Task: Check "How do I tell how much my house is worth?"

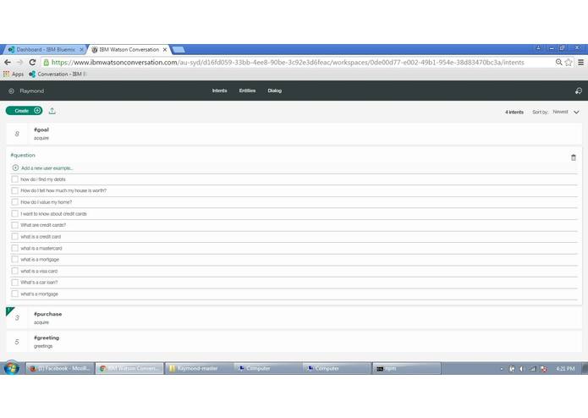Action: [x=14, y=190]
